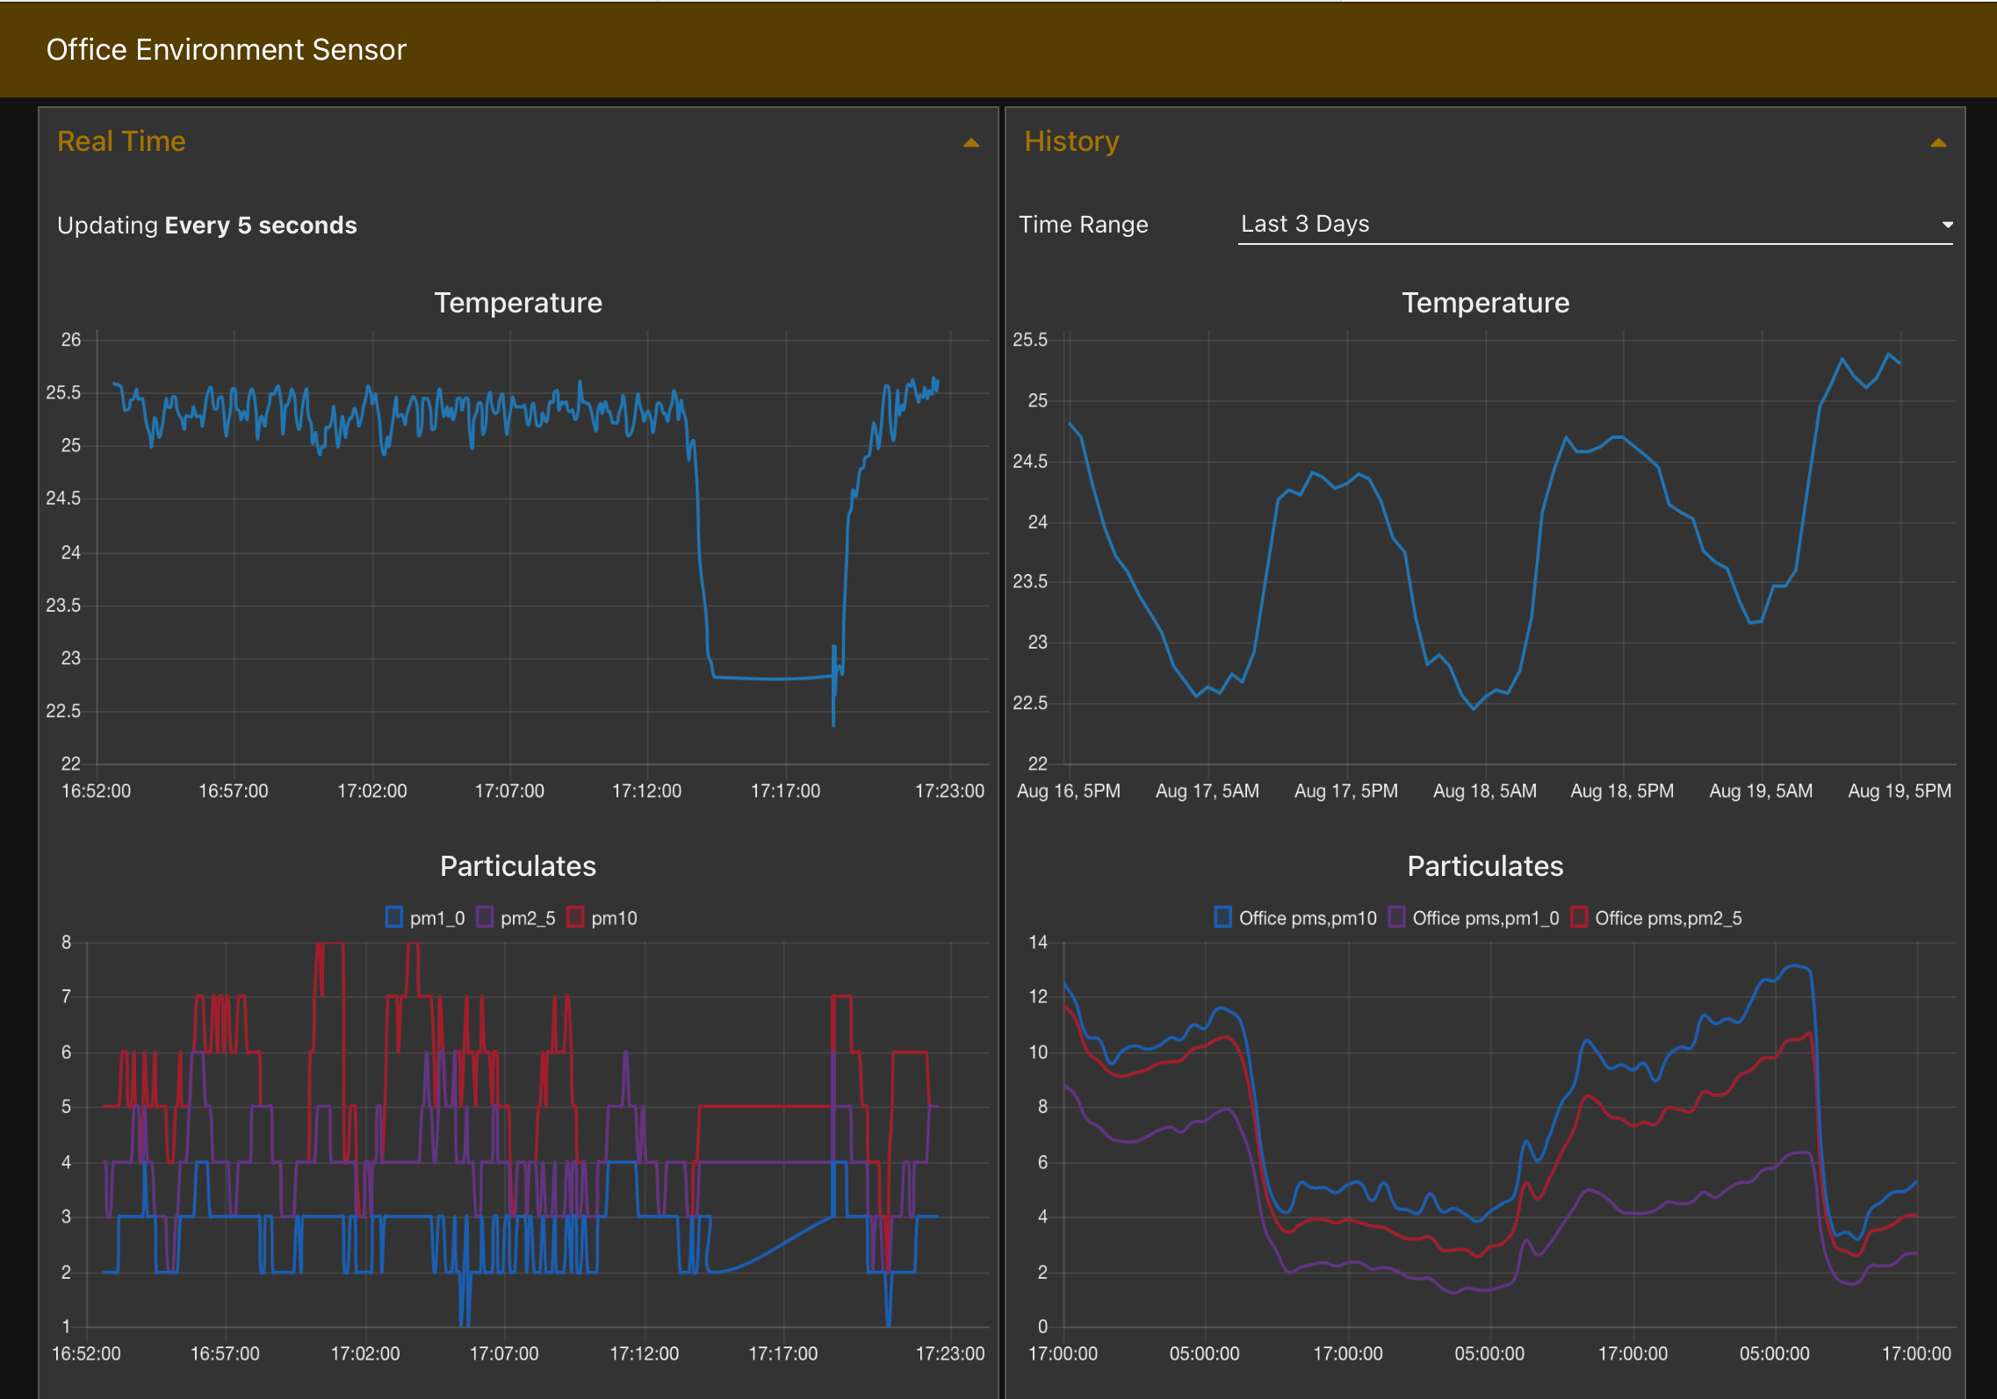
Task: Collapse the History panel
Action: [1938, 143]
